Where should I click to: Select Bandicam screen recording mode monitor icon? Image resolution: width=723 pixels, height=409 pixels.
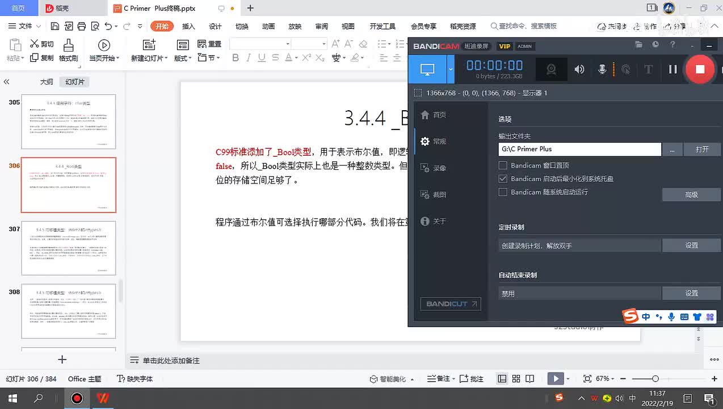click(x=427, y=69)
